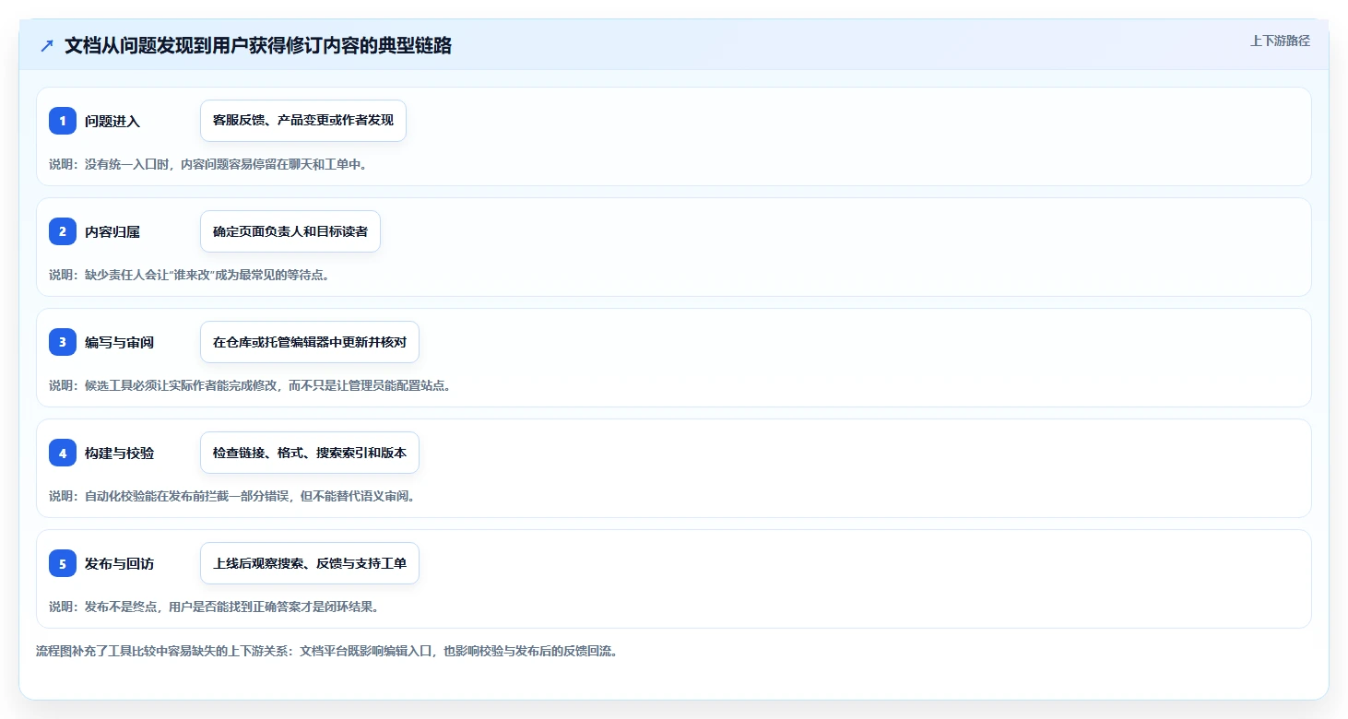The height and width of the screenshot is (719, 1348).
Task: Click the title 文档从问题发现到用户获得修订内容的典型链路
Action: click(258, 46)
